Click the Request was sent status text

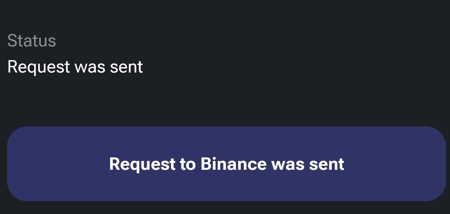tap(75, 67)
